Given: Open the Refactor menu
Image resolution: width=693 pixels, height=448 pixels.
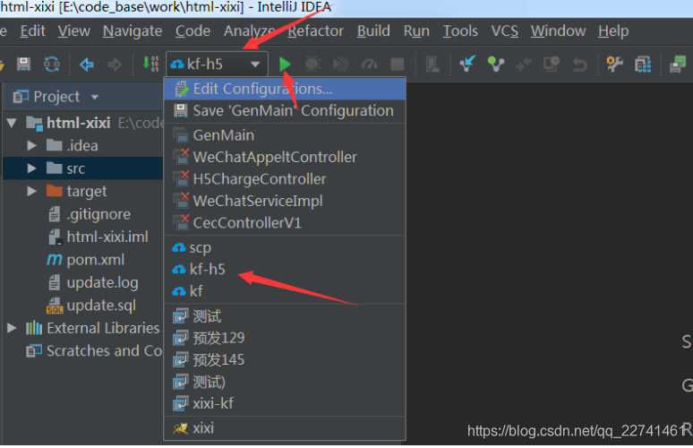Looking at the screenshot, I should pyautogui.click(x=315, y=31).
